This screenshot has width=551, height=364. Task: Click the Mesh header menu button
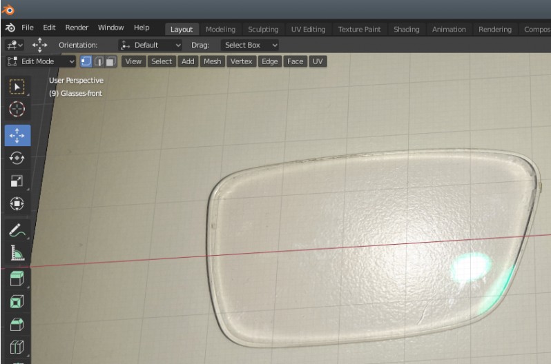tap(212, 61)
